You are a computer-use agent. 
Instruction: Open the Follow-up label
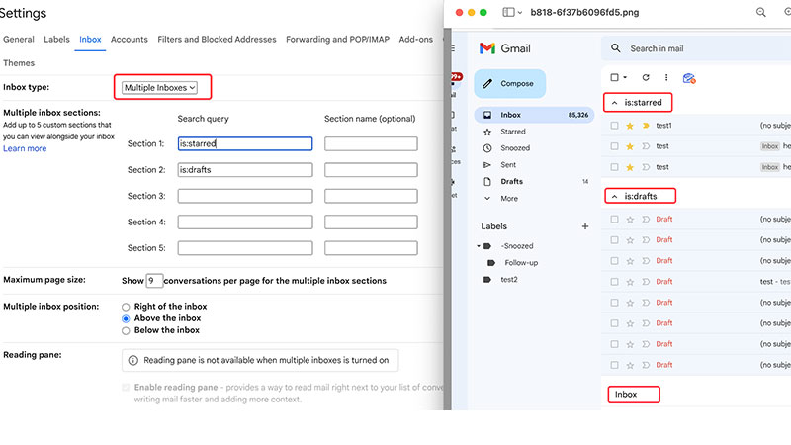pyautogui.click(x=521, y=263)
